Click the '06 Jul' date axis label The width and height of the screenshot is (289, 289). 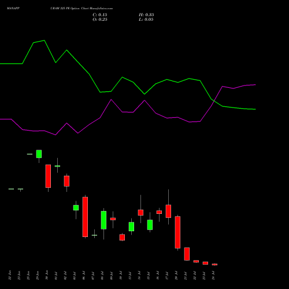click(84, 276)
